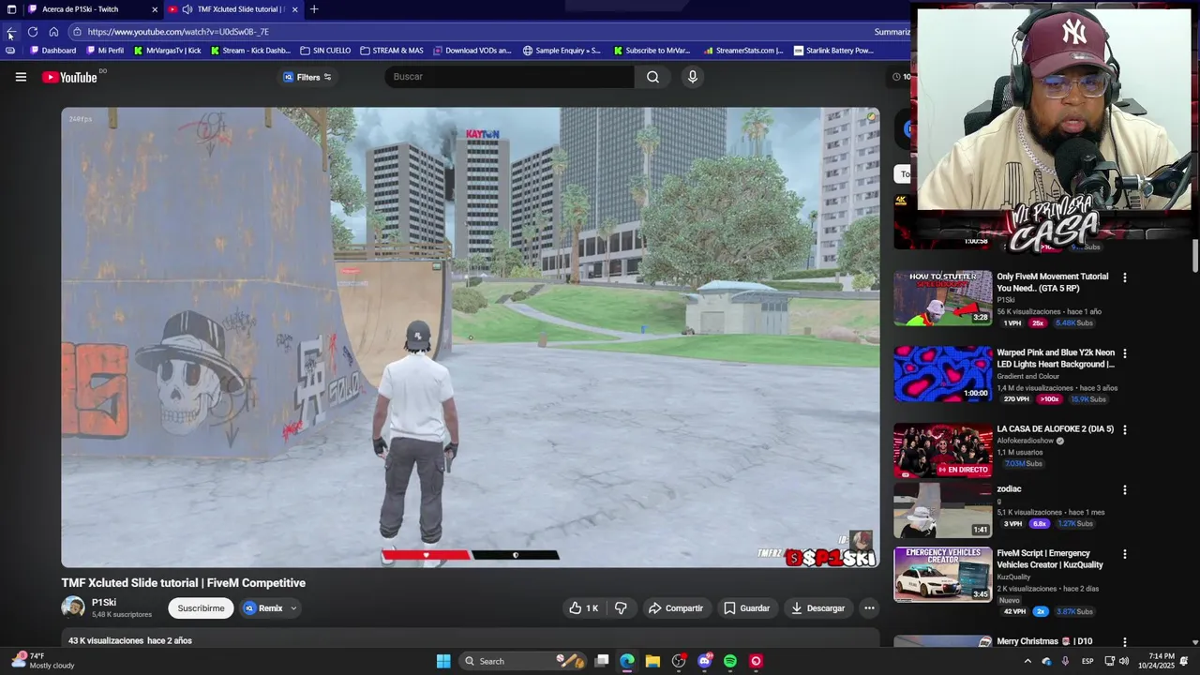Open more actions ellipsis below the video
The height and width of the screenshot is (675, 1200).
[x=869, y=608]
